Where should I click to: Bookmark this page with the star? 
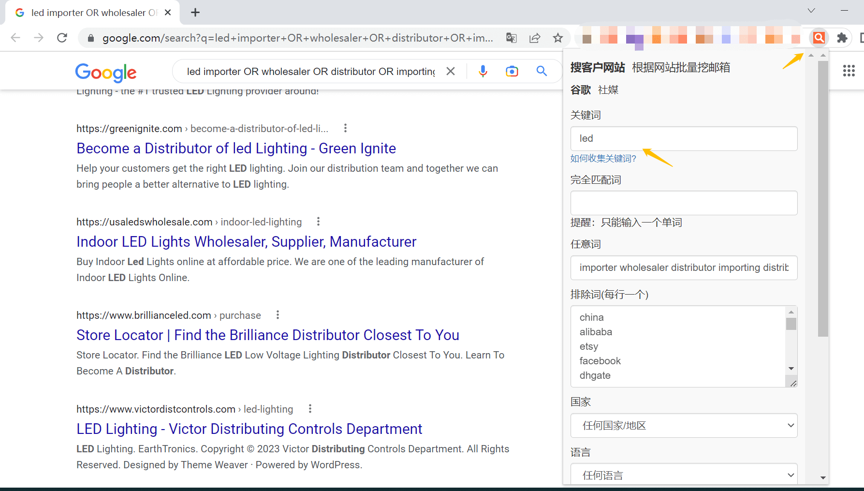[558, 38]
